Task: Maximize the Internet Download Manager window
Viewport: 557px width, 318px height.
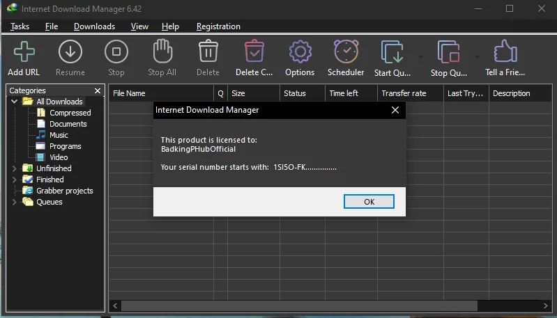Action: coord(510,8)
